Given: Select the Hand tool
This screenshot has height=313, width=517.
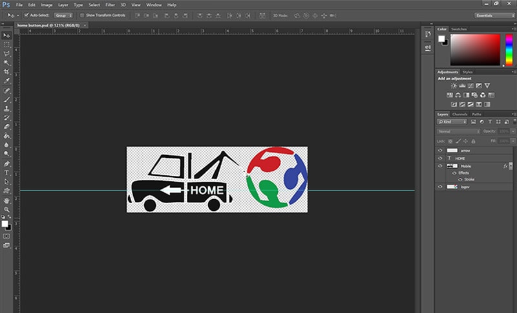Looking at the screenshot, I should [6, 200].
